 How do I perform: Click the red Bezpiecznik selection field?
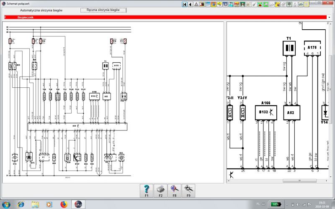click(x=165, y=17)
